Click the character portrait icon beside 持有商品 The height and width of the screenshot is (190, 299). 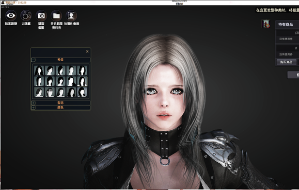click(266, 24)
